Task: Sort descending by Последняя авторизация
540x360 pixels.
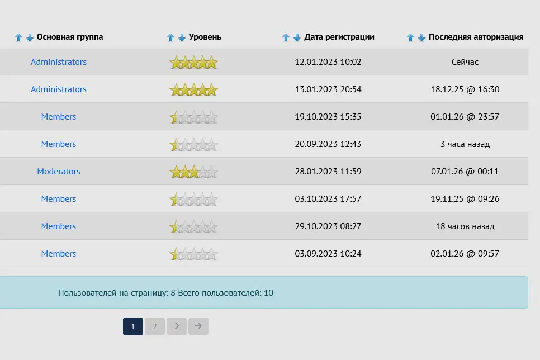Action: pos(421,37)
